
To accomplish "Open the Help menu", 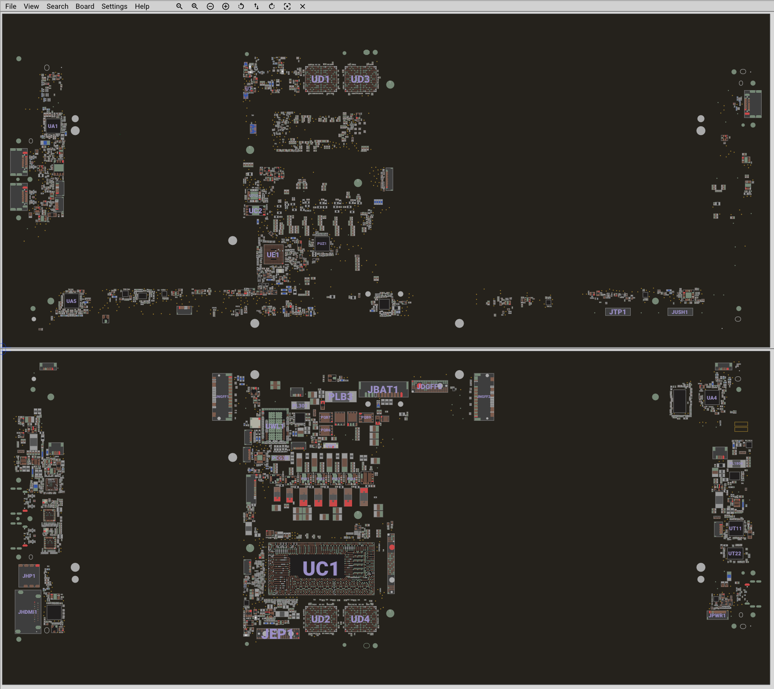I will [142, 7].
